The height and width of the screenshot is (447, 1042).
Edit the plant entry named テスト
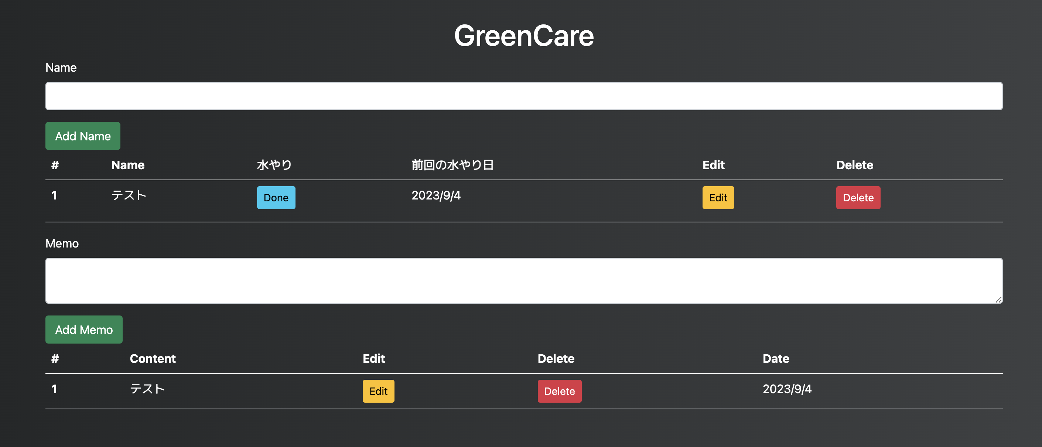[x=718, y=197]
